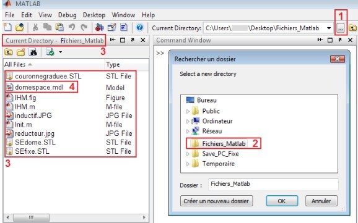The image size is (358, 223).
Task: Undock the Current Directory panel
Action: coord(133,40)
